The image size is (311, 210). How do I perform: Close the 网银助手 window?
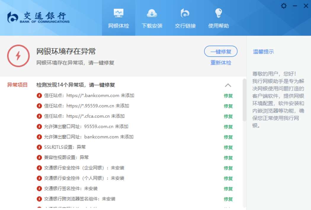tap(306, 6)
